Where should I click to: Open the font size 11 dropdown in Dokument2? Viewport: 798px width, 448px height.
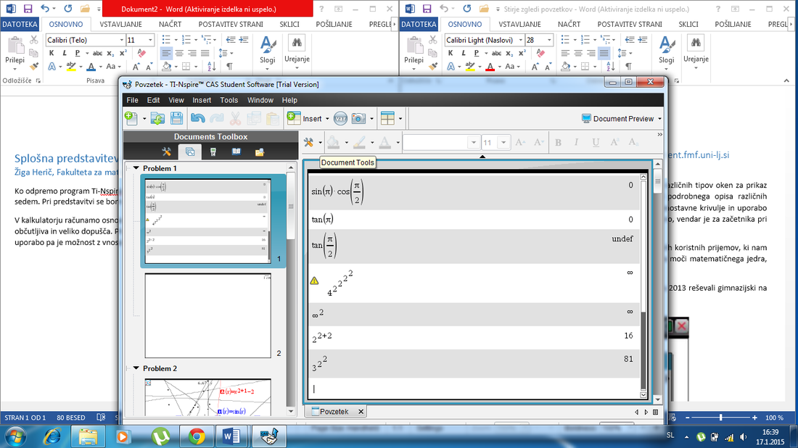150,40
